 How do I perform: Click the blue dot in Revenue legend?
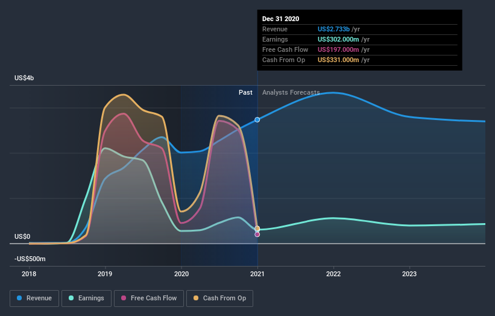[19, 298]
